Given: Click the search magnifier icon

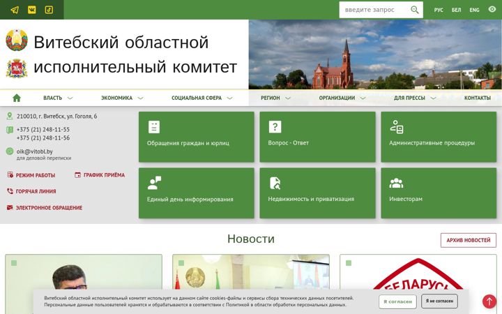Looking at the screenshot, I should (415, 10).
